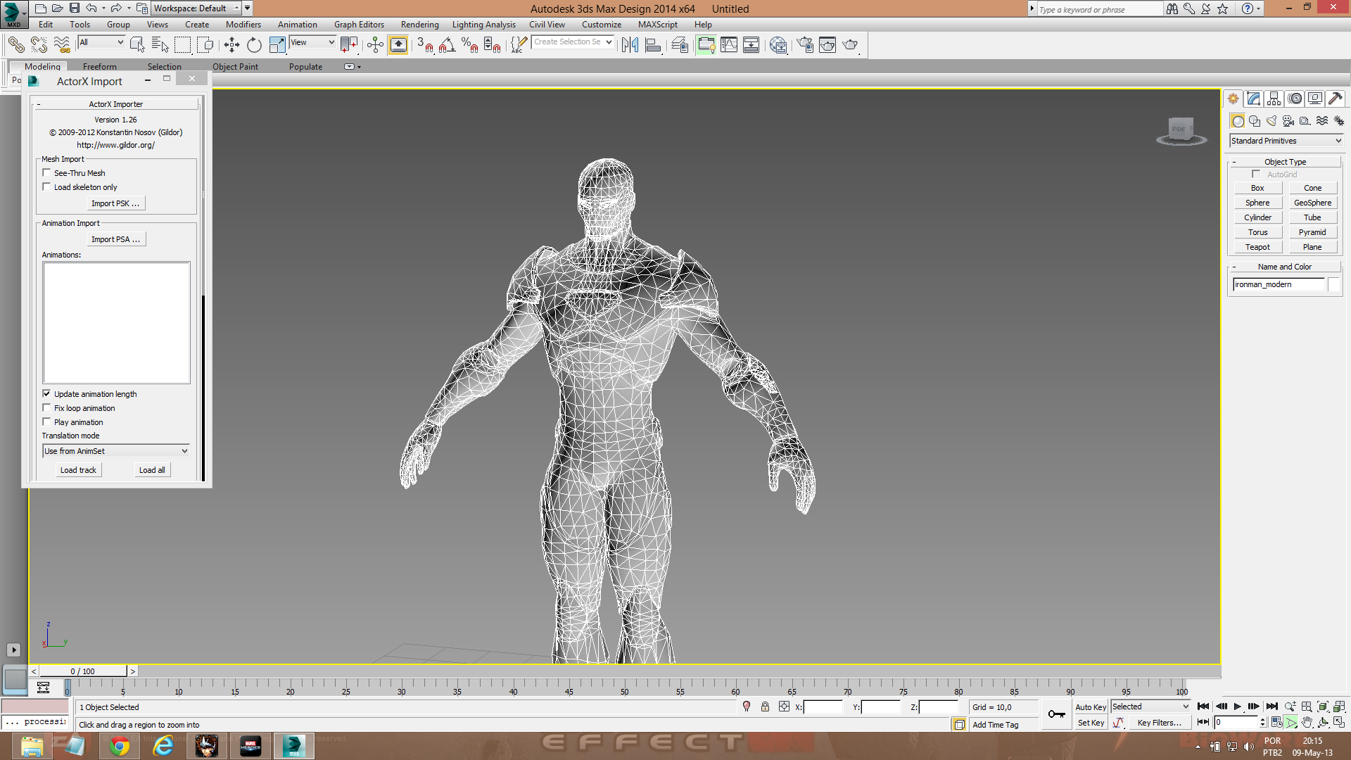Click the Import PSA button
1351x760 pixels.
[116, 239]
